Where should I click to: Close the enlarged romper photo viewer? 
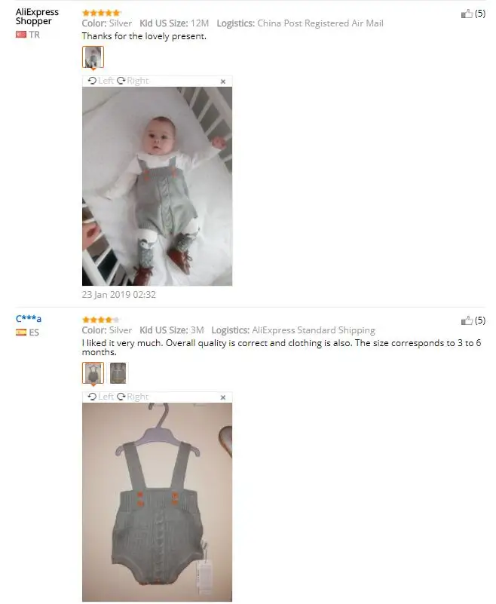click(x=223, y=397)
